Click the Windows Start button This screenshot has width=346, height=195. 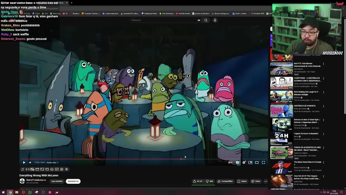[3, 192]
